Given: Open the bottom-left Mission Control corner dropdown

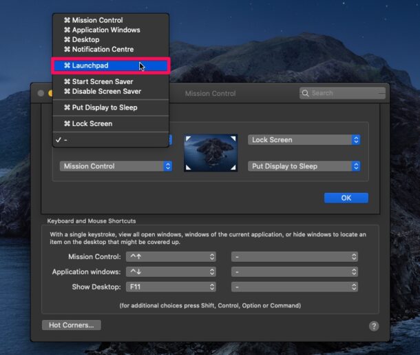Looking at the screenshot, I should [116, 166].
